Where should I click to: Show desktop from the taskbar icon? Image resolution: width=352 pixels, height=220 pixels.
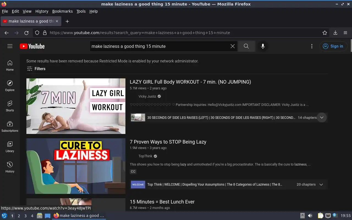coord(48,216)
